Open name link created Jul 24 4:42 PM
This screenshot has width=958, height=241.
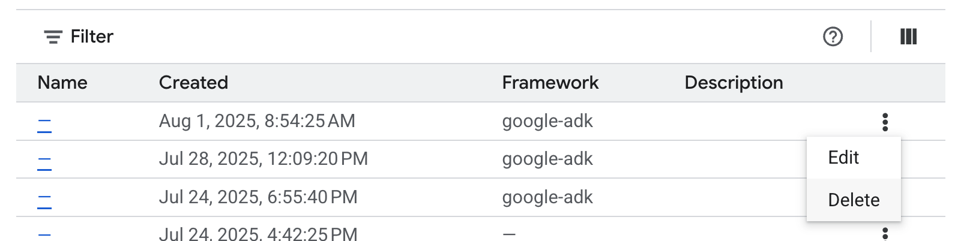point(44,235)
